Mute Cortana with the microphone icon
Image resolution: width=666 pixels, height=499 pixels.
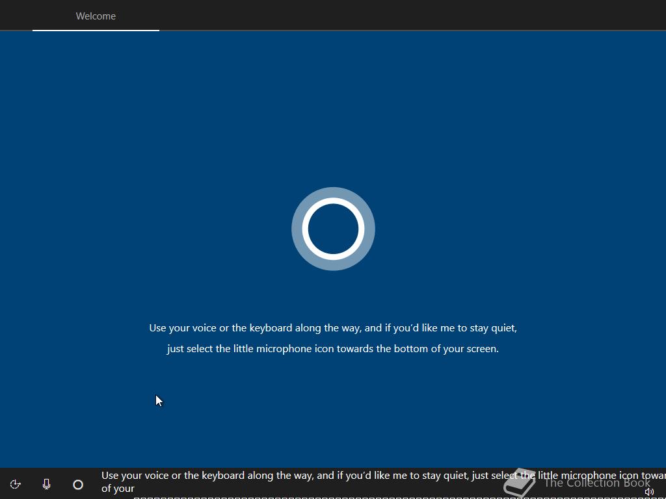click(46, 484)
